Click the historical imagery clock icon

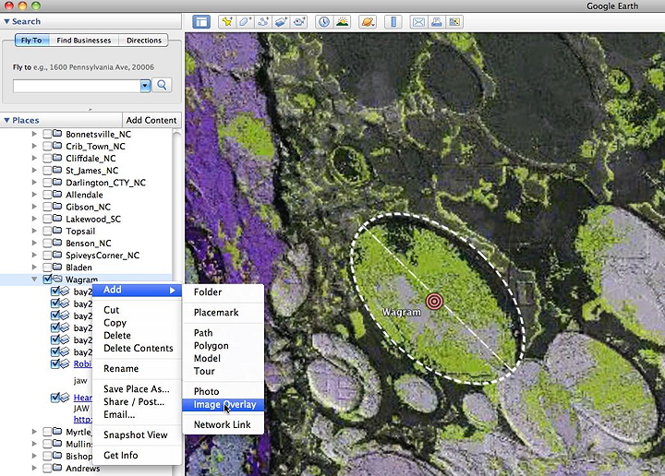[x=324, y=21]
